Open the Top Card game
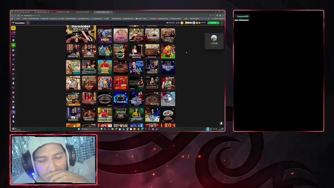 (x=136, y=115)
